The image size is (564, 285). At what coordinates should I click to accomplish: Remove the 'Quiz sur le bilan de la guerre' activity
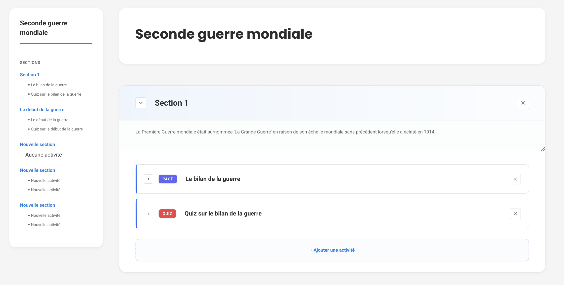tap(515, 214)
